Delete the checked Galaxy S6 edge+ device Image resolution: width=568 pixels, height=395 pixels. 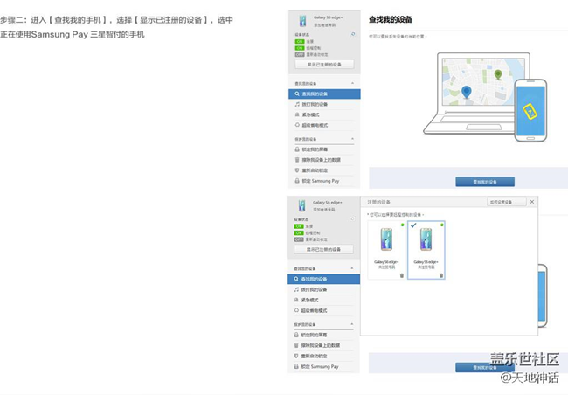point(441,275)
